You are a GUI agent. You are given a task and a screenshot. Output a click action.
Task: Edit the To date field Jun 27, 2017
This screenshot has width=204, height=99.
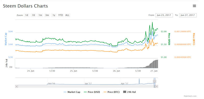188,15
